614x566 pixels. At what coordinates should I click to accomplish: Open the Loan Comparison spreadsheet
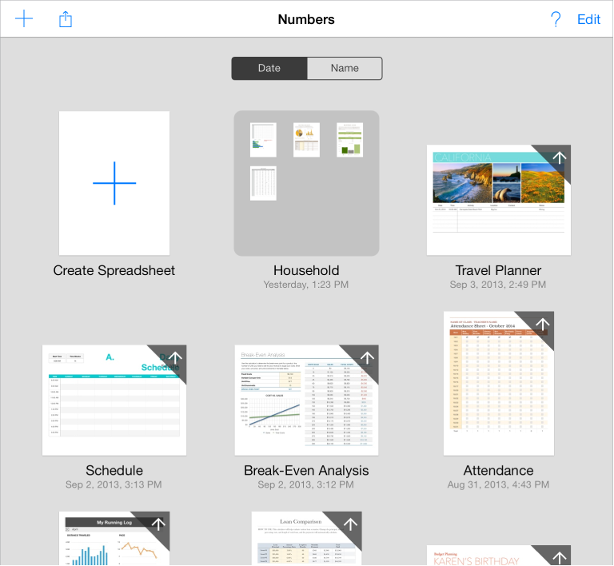(307, 538)
